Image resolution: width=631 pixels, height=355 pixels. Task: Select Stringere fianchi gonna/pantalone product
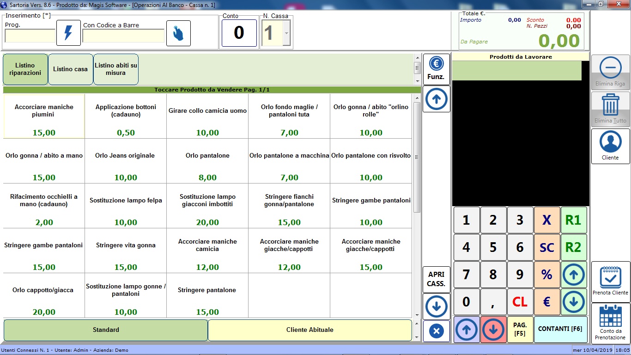click(x=289, y=206)
